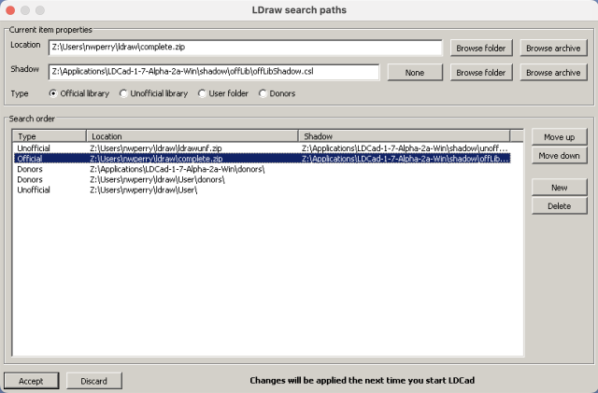Click the Location column header
598x393 pixels.
pyautogui.click(x=192, y=136)
